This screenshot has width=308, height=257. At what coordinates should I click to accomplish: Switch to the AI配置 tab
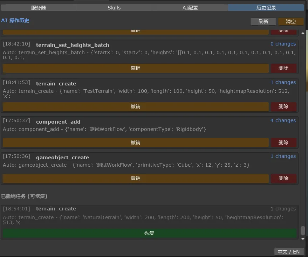point(190,7)
